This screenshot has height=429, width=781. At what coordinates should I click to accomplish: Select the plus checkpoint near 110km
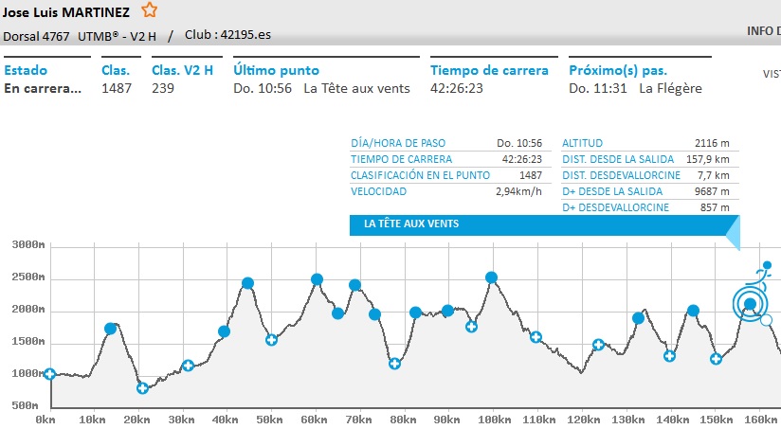tap(536, 337)
